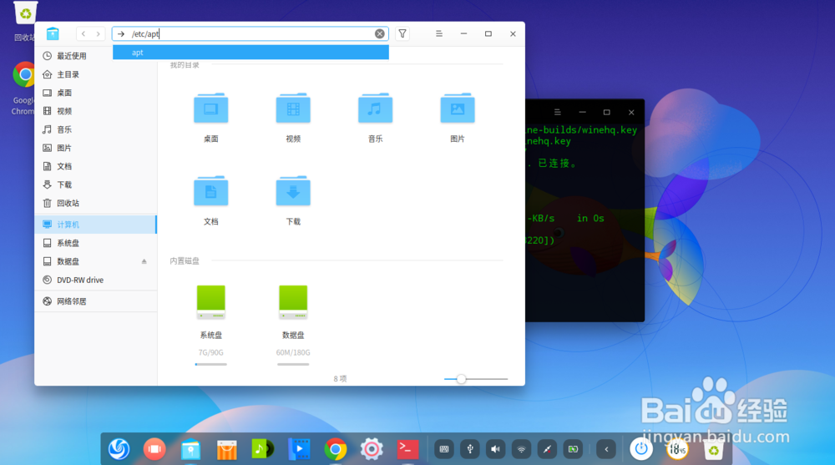Open Trash (回收站) in the sidebar

pos(96,203)
